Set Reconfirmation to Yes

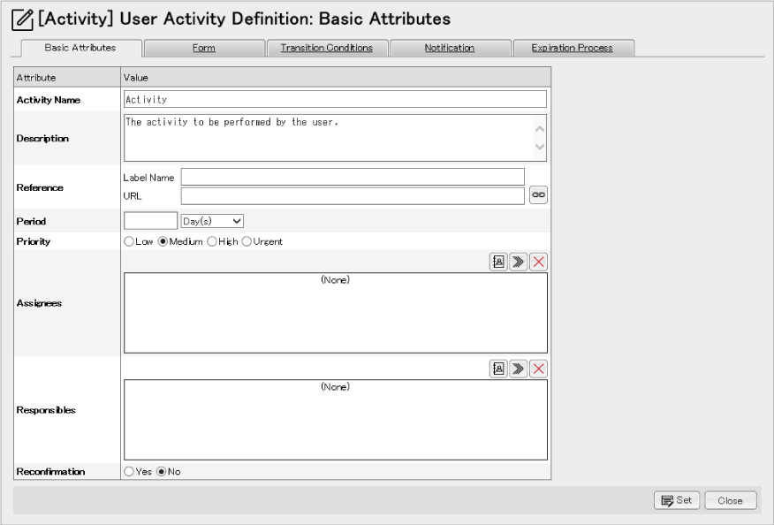[x=129, y=472]
